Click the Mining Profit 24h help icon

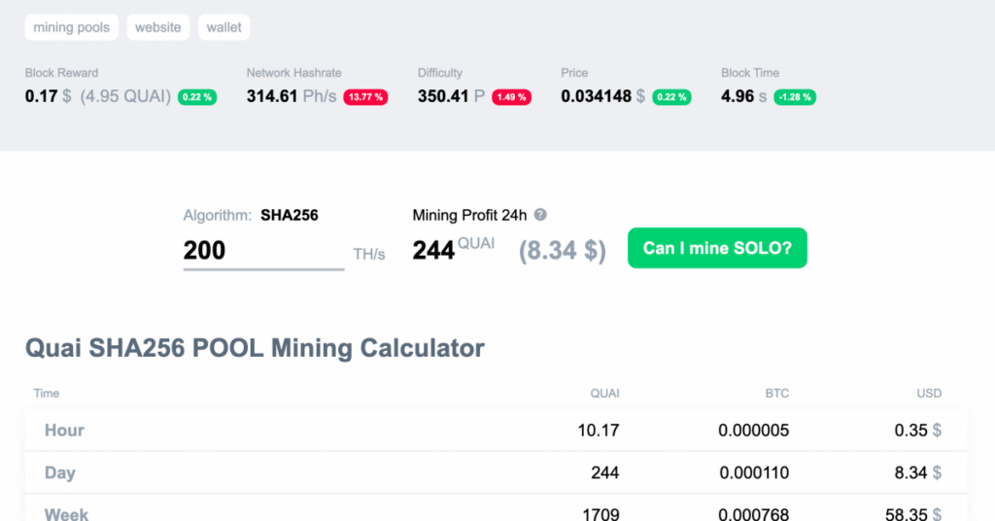coord(540,216)
